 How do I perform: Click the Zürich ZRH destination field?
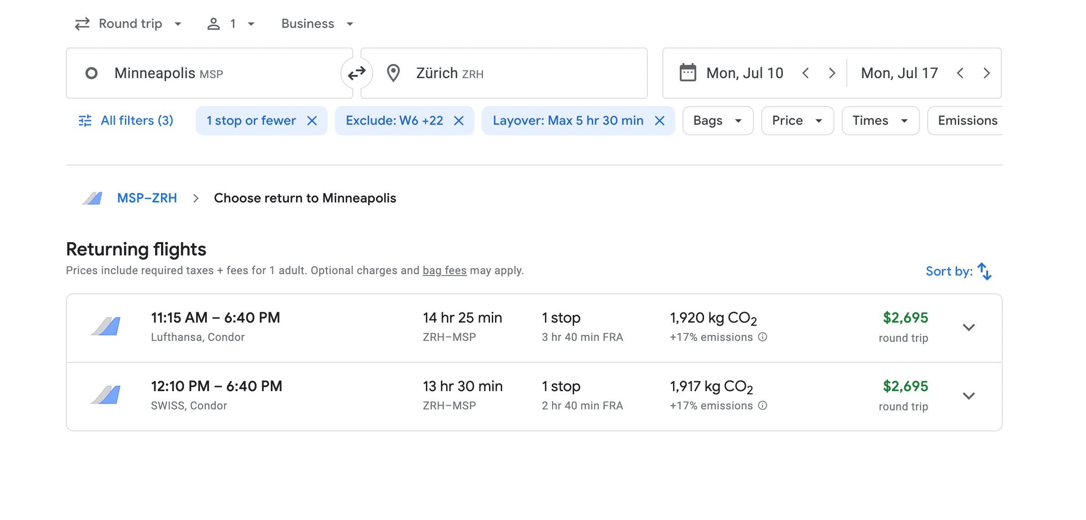click(x=503, y=73)
